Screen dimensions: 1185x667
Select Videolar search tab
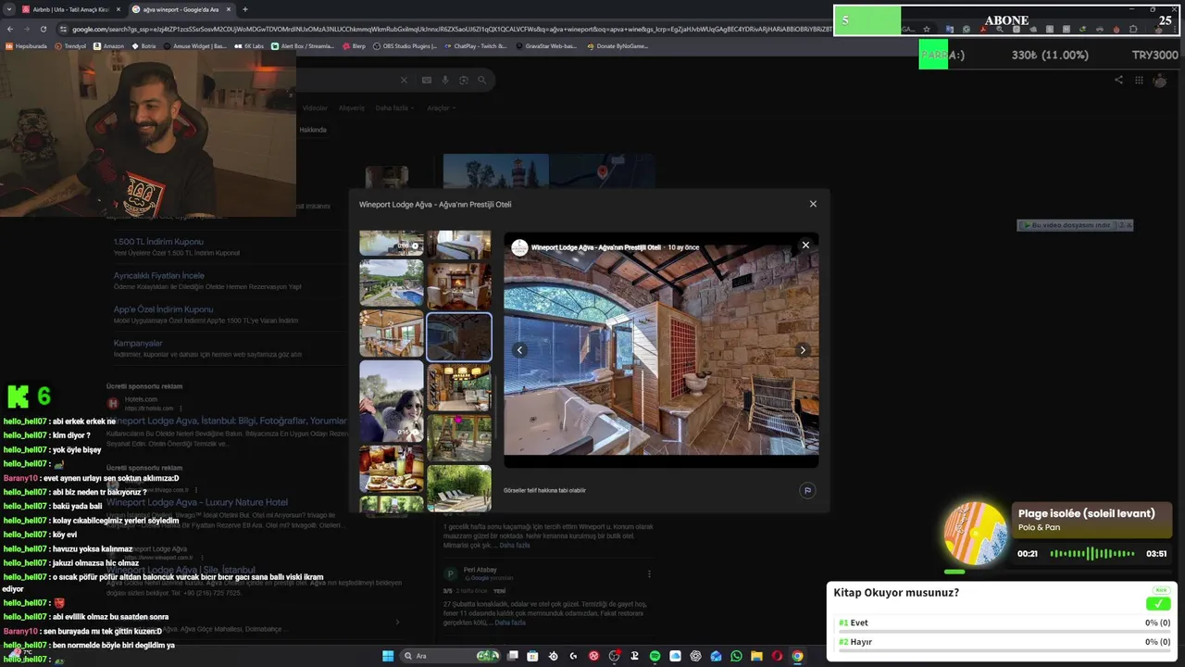pyautogui.click(x=315, y=108)
